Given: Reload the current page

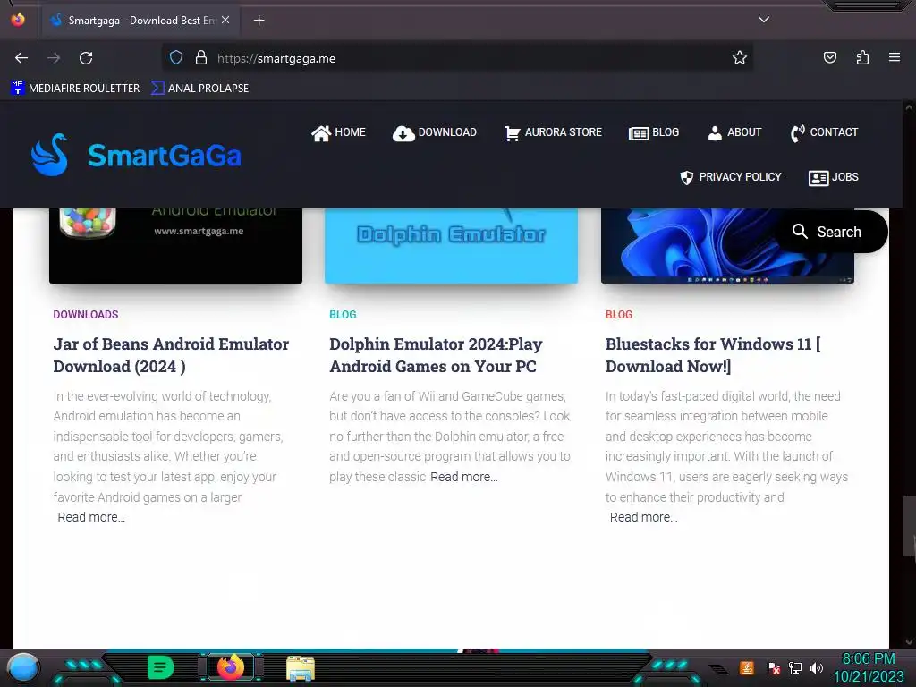Looking at the screenshot, I should point(86,58).
